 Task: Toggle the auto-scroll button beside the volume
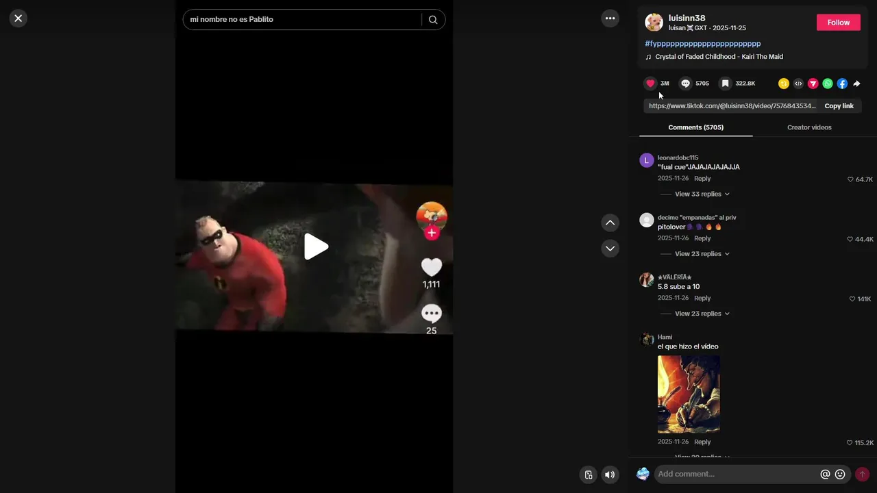pos(588,475)
